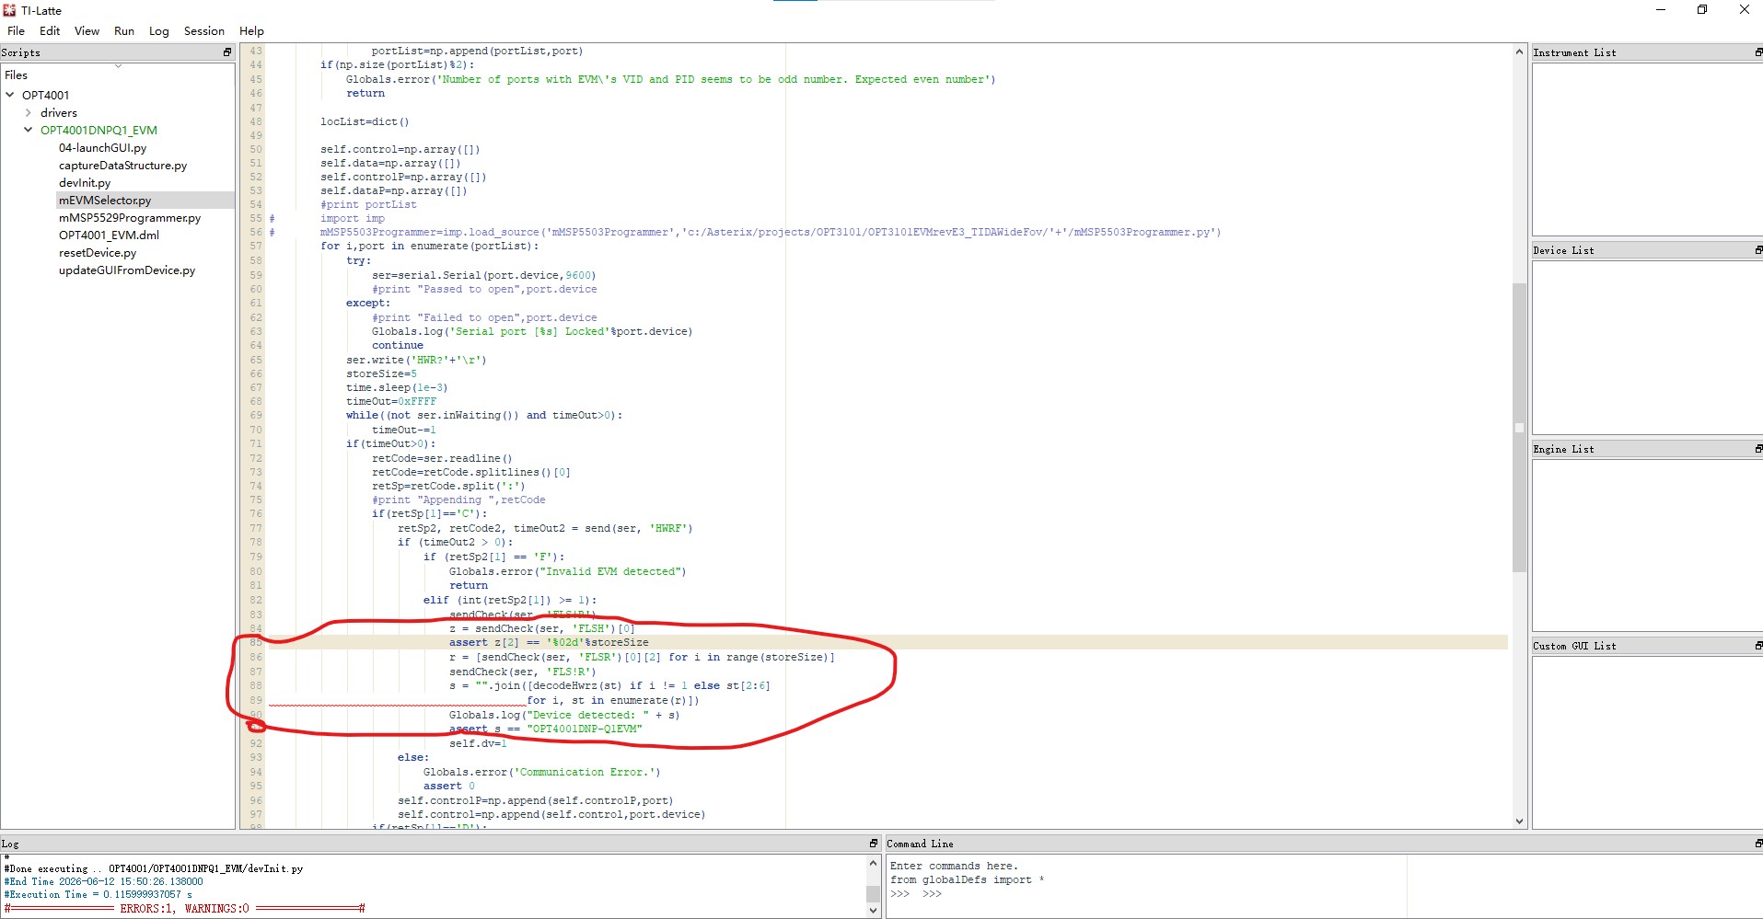1763x919 pixels.
Task: Expand the drivers folder
Action: tap(28, 112)
